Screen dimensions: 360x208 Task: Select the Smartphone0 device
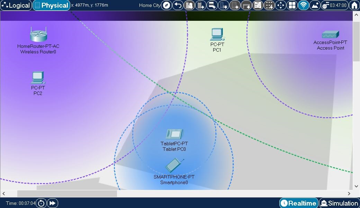coord(174,165)
